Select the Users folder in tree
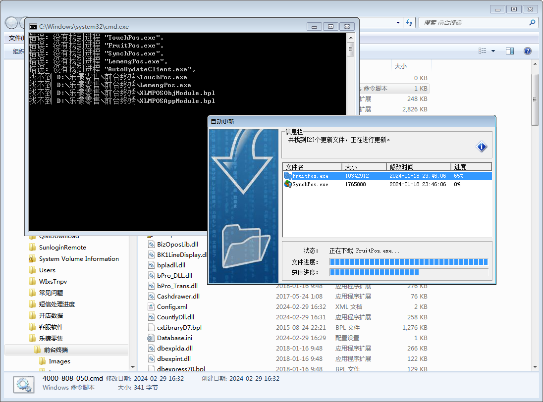Screen dimensions: 543x402 coord(47,270)
